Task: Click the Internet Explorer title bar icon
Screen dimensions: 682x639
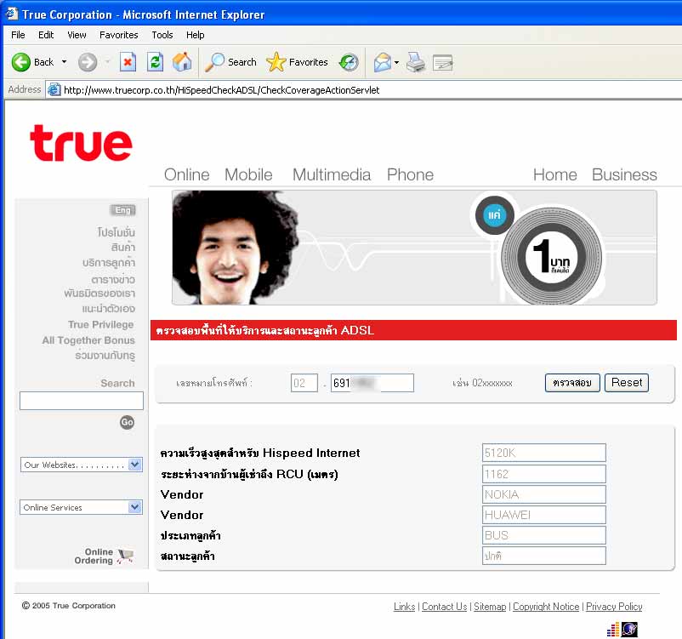Action: pyautogui.click(x=12, y=14)
